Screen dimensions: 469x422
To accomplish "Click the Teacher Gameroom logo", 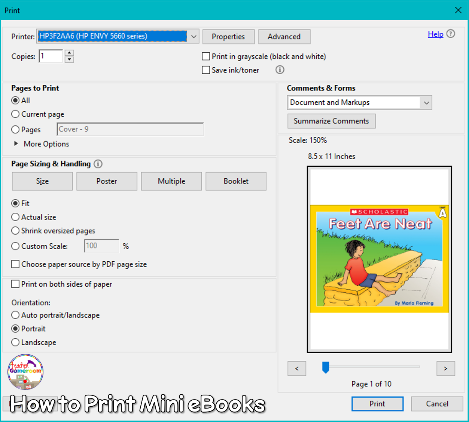I will click(x=25, y=372).
